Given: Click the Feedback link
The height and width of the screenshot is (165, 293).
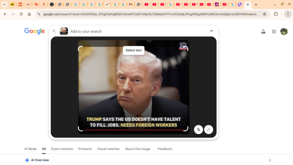Looking at the screenshot, I should pyautogui.click(x=165, y=149).
